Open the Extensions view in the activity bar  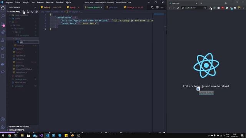tap(3, 32)
